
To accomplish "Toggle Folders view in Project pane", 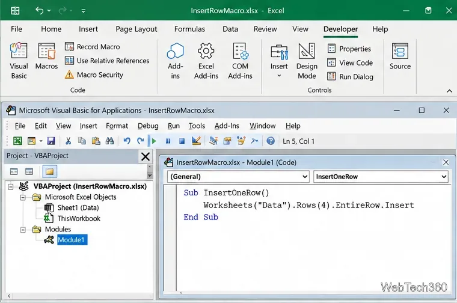I will coord(49,171).
